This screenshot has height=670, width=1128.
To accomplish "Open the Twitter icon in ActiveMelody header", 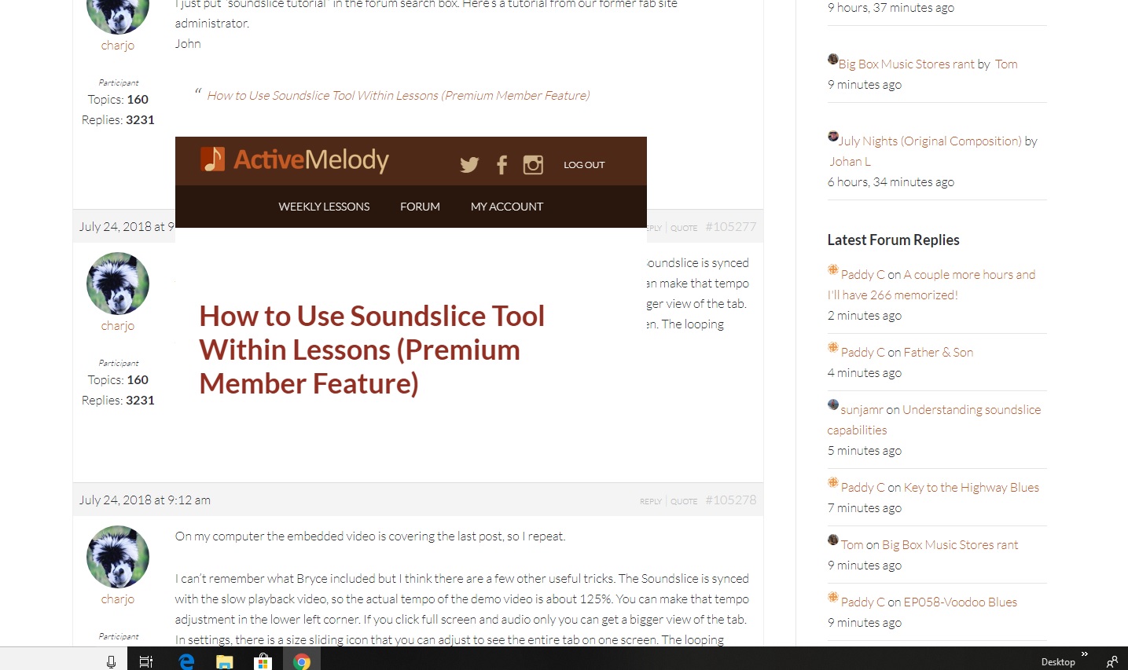I will coord(469,165).
